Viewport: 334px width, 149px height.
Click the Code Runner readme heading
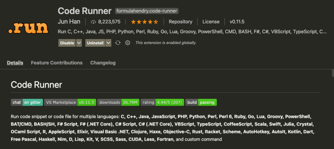[x=36, y=85]
